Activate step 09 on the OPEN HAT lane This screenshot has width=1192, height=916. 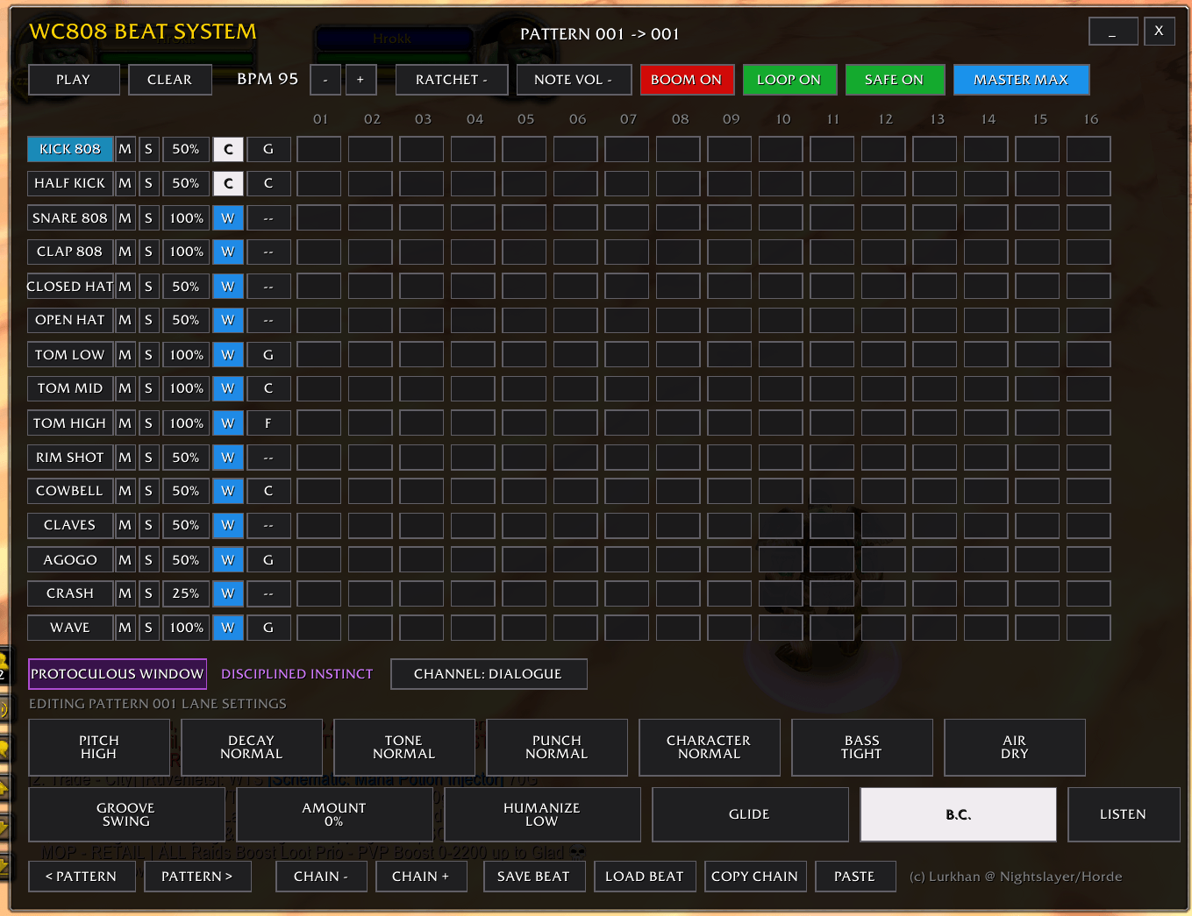click(x=730, y=320)
